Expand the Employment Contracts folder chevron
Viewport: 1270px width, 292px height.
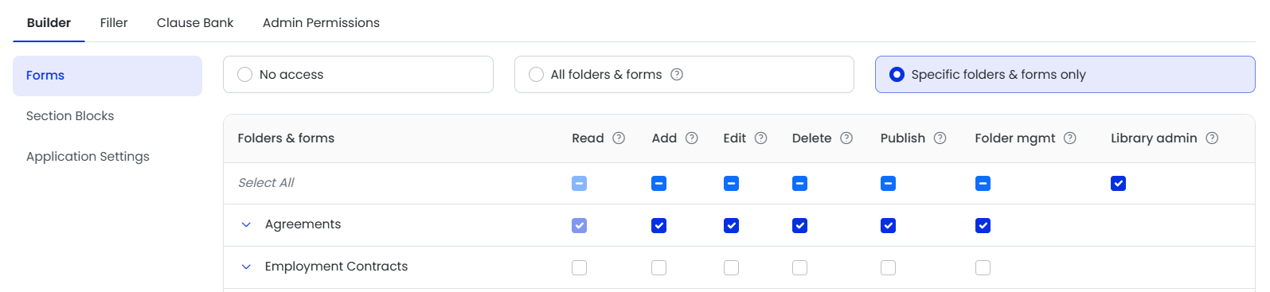[x=246, y=267]
